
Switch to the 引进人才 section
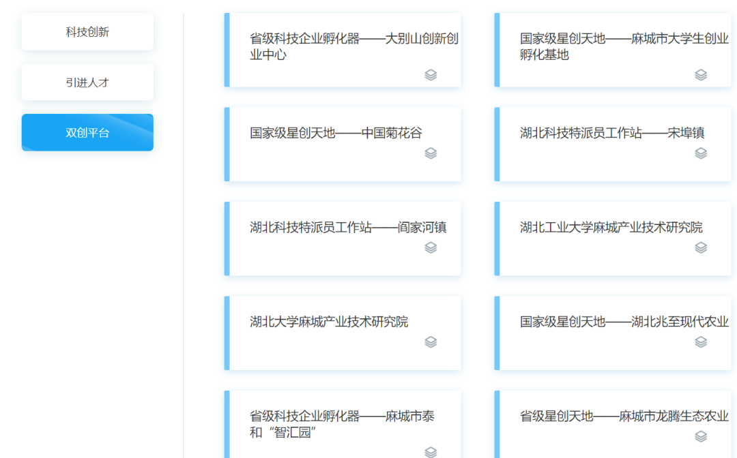click(x=87, y=82)
